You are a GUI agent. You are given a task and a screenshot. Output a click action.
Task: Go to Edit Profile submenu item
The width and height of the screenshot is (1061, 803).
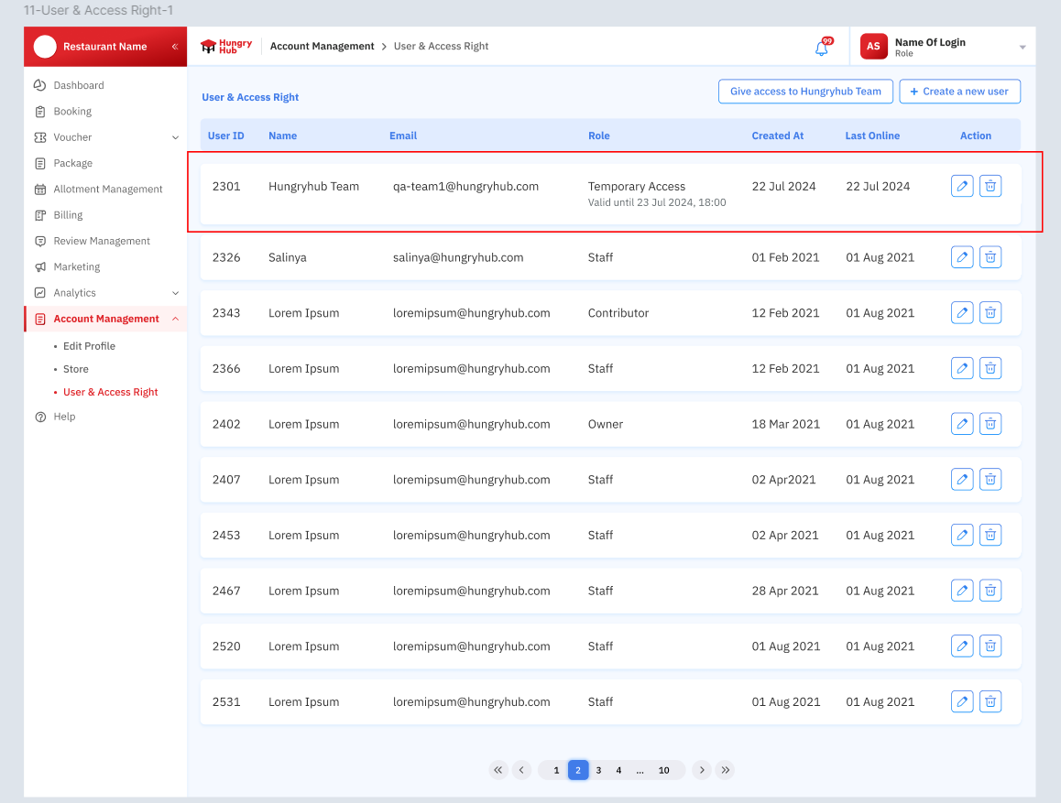click(x=89, y=346)
